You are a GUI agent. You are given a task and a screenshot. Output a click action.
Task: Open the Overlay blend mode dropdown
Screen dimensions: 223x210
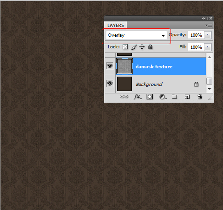[x=136, y=35]
